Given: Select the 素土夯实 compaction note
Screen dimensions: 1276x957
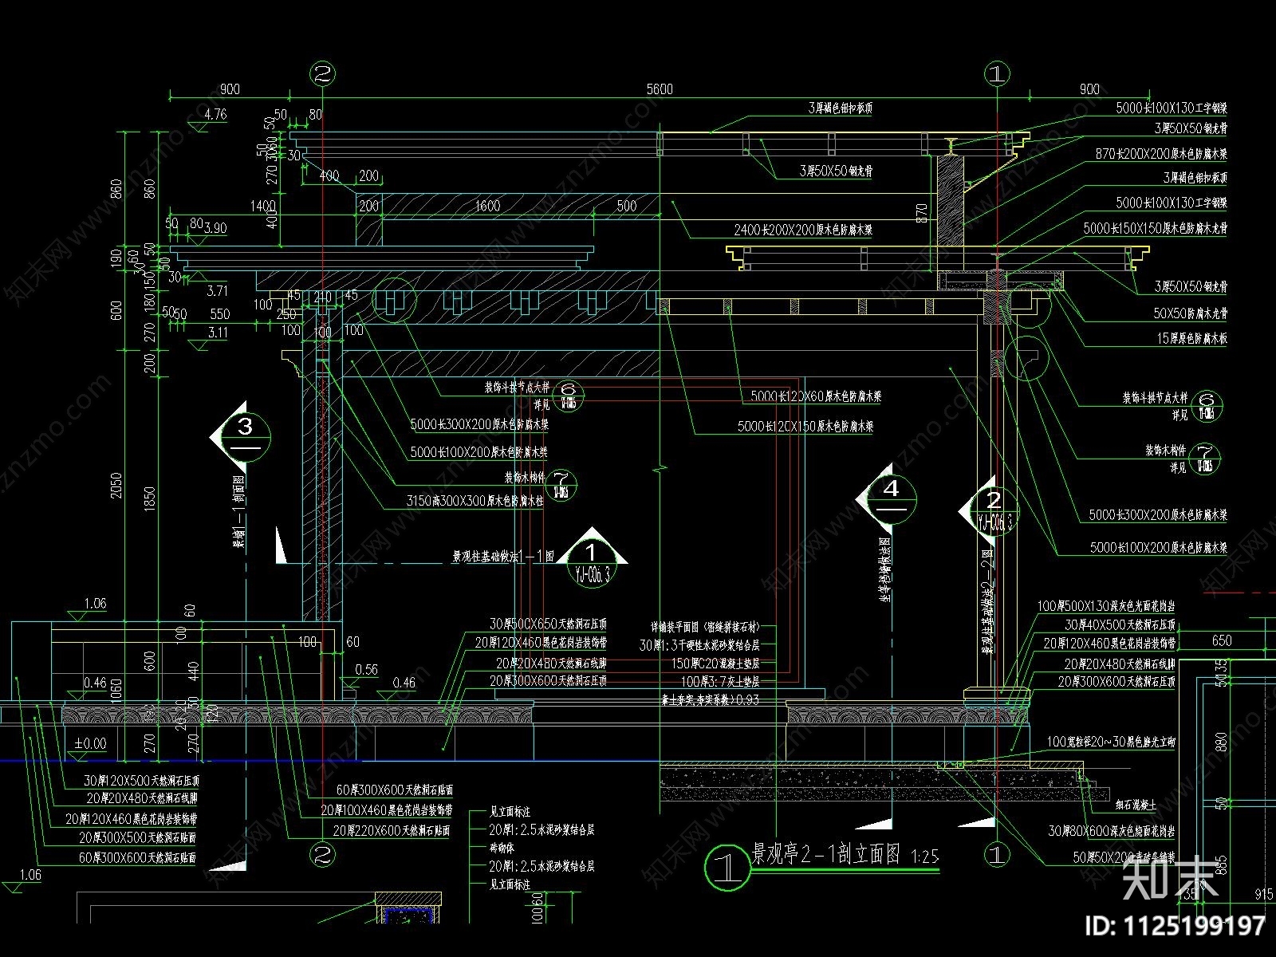Looking at the screenshot, I should [711, 700].
